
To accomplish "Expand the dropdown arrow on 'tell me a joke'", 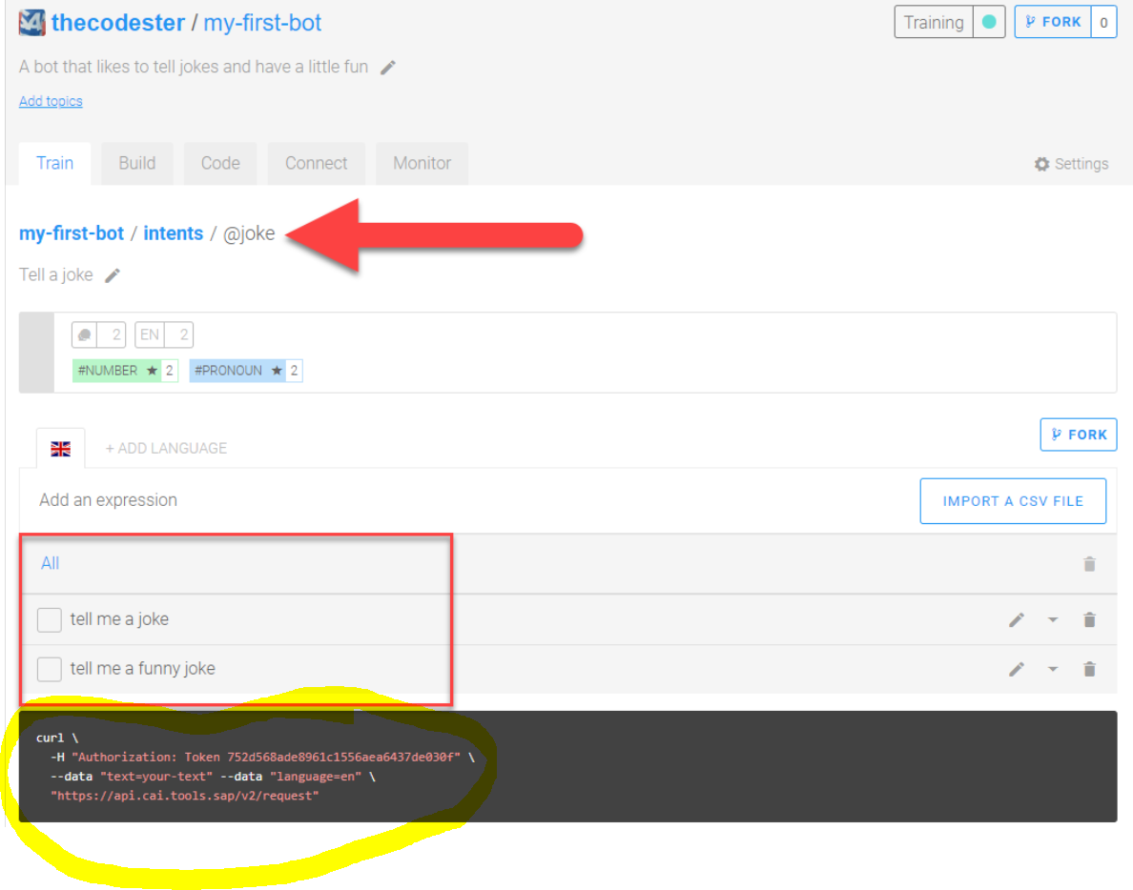I will 1053,619.
